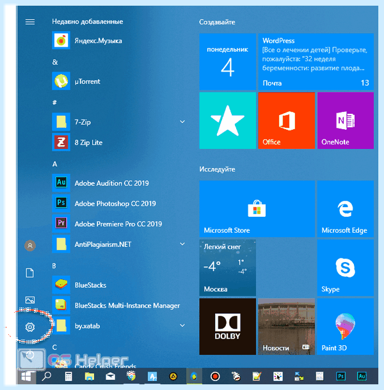The height and width of the screenshot is (390, 384).
Task: Expand the AntiPlagiarism.NET folder chevron
Action: [x=182, y=244]
